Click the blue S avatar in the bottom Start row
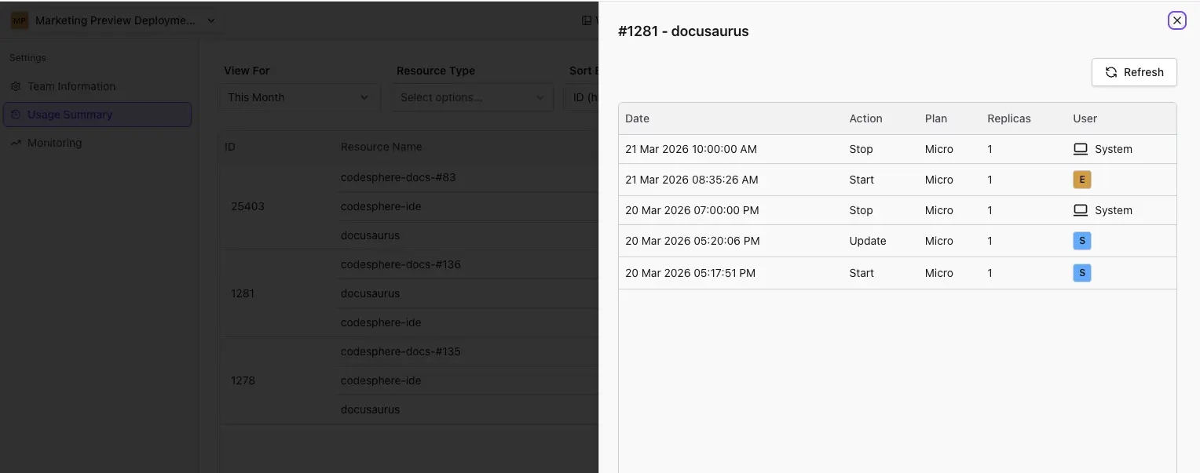This screenshot has height=473, width=1200. pos(1082,273)
